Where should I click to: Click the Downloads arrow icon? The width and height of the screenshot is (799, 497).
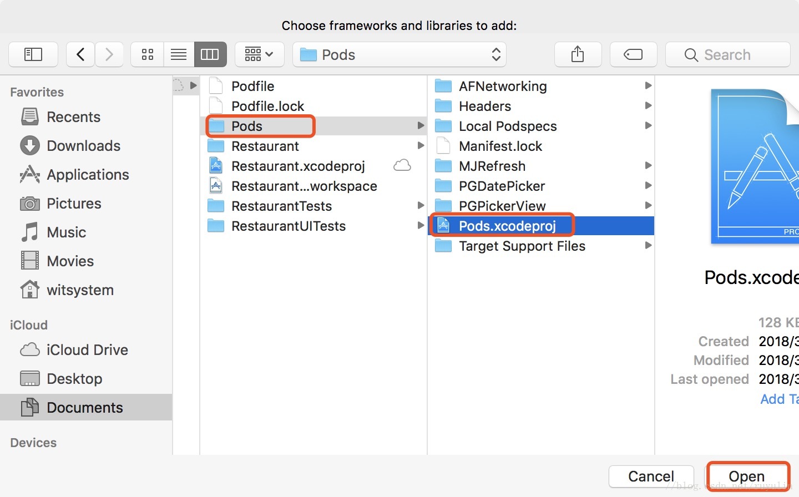(x=30, y=145)
